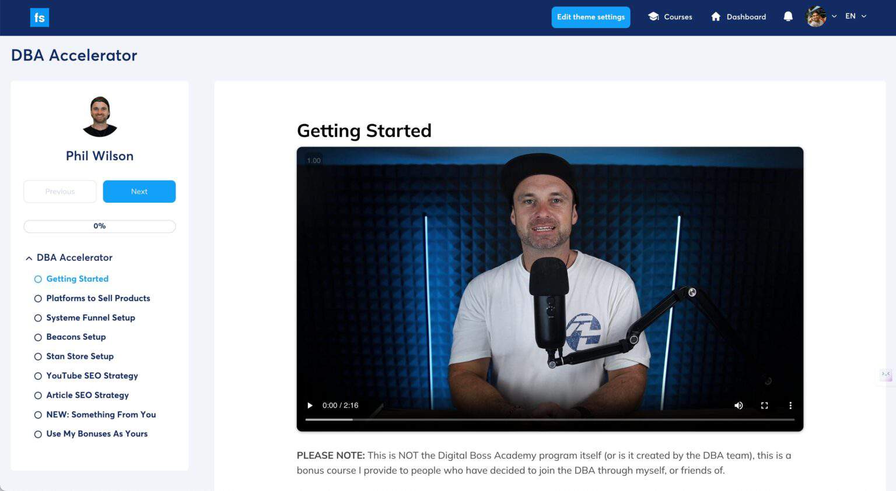Mute the video audio
The height and width of the screenshot is (491, 896).
(x=738, y=405)
